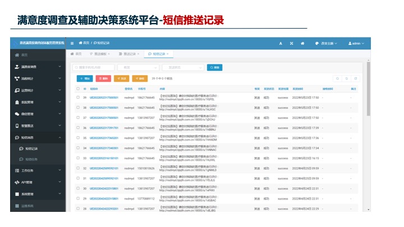Click phone number 15010810626 in row 32
This screenshot has height=227, width=404.
(146, 168)
